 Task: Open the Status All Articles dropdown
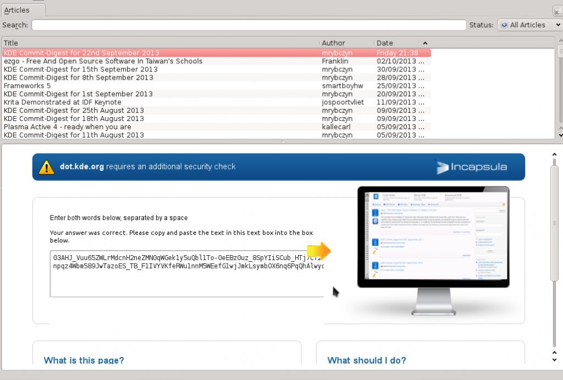click(x=529, y=25)
